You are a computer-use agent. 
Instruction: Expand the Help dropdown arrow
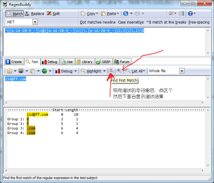(194, 13)
